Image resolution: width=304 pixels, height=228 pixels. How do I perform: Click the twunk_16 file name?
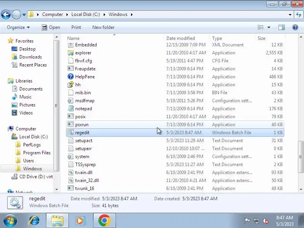[x=84, y=188]
